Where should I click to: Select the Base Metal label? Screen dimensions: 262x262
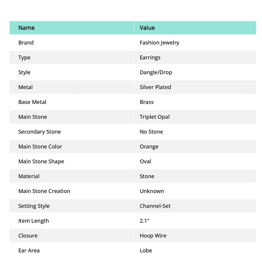coord(32,102)
